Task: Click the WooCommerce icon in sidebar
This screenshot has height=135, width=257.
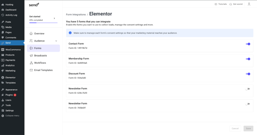Action: tap(3, 50)
